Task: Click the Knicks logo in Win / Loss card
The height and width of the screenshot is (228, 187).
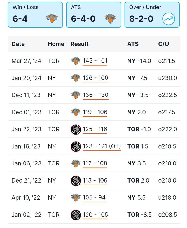Action: coord(52,19)
